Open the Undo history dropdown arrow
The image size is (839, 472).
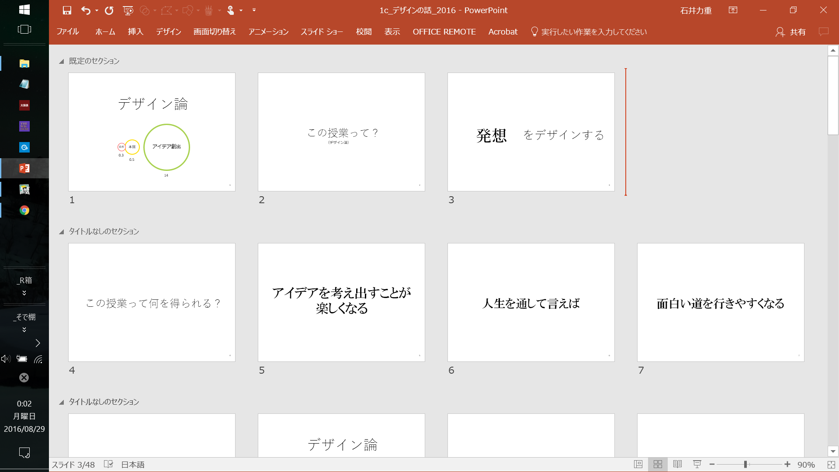[97, 10]
